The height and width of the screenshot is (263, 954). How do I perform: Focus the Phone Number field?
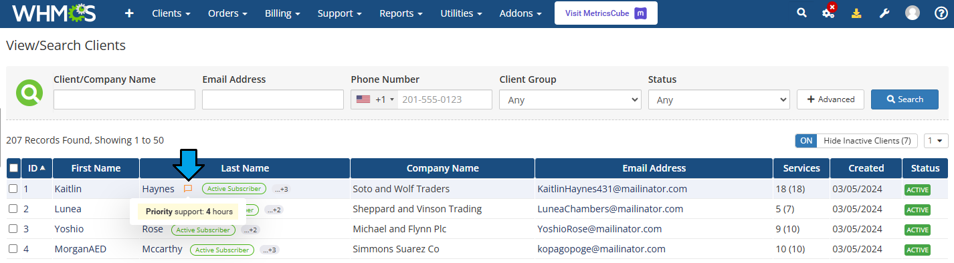(x=446, y=99)
